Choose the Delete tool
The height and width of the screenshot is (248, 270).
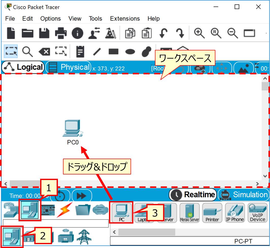pos(44,52)
